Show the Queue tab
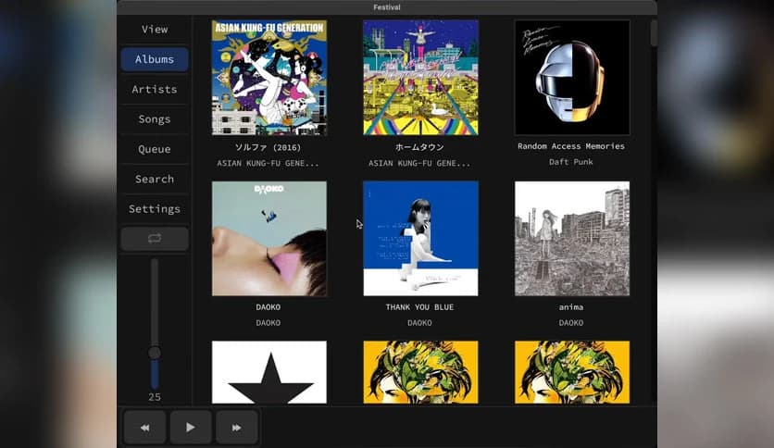This screenshot has width=774, height=448. (155, 149)
